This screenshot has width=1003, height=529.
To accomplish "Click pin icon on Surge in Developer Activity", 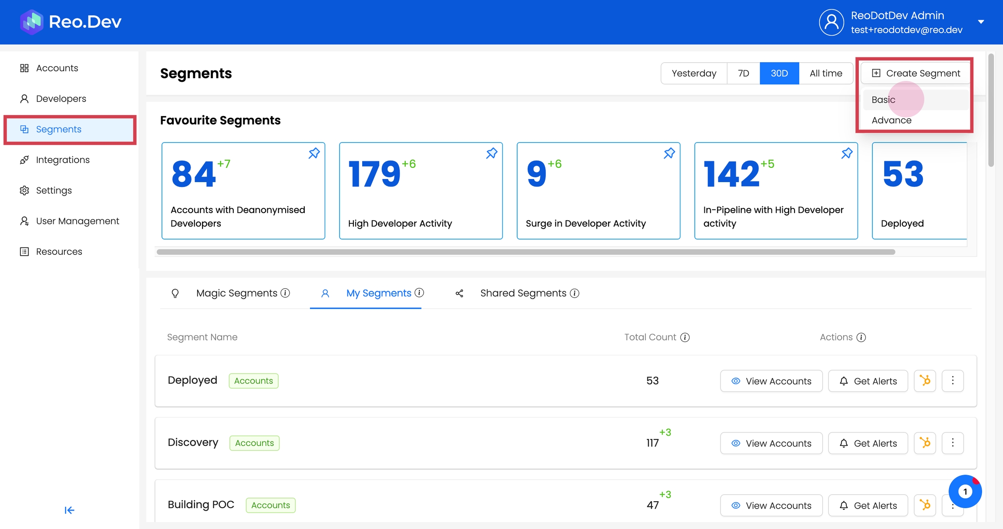I will click(669, 153).
